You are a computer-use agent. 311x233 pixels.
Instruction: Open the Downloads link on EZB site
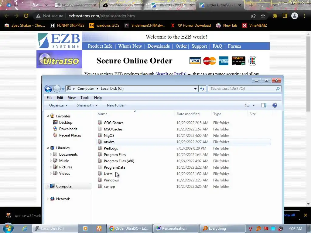[159, 46]
